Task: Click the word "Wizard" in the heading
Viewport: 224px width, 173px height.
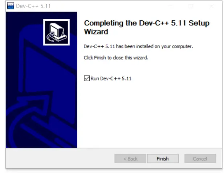Action: point(96,32)
